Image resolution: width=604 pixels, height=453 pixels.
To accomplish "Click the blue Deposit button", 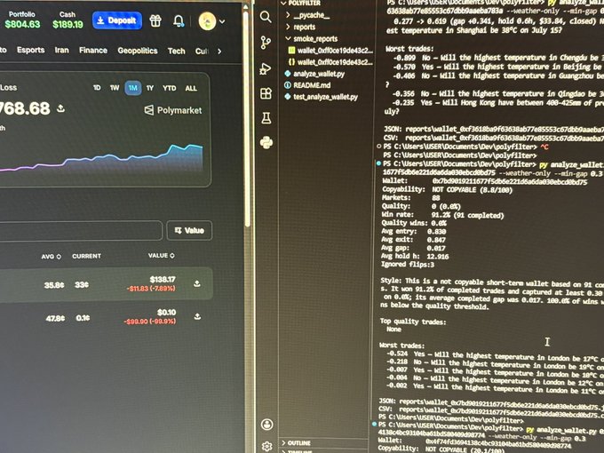I will 117,20.
